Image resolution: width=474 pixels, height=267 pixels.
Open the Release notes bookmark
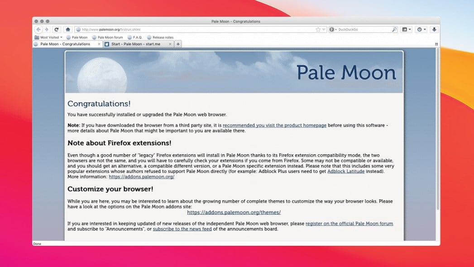pos(160,37)
